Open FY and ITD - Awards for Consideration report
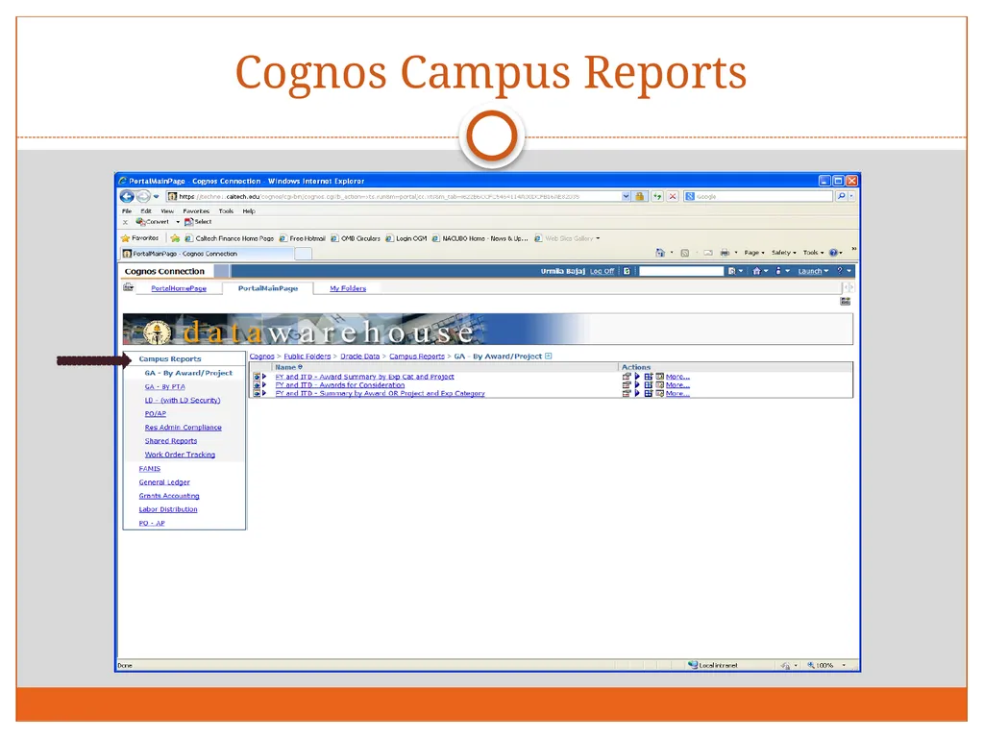 click(x=339, y=385)
